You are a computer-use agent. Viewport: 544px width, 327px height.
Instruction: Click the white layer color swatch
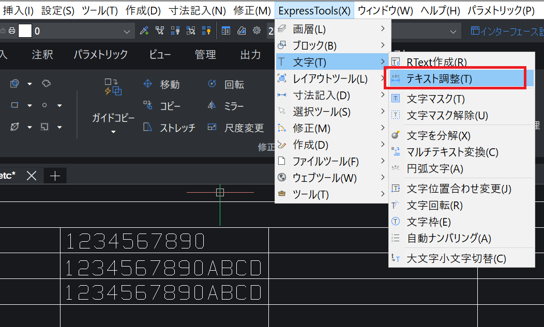click(x=25, y=31)
